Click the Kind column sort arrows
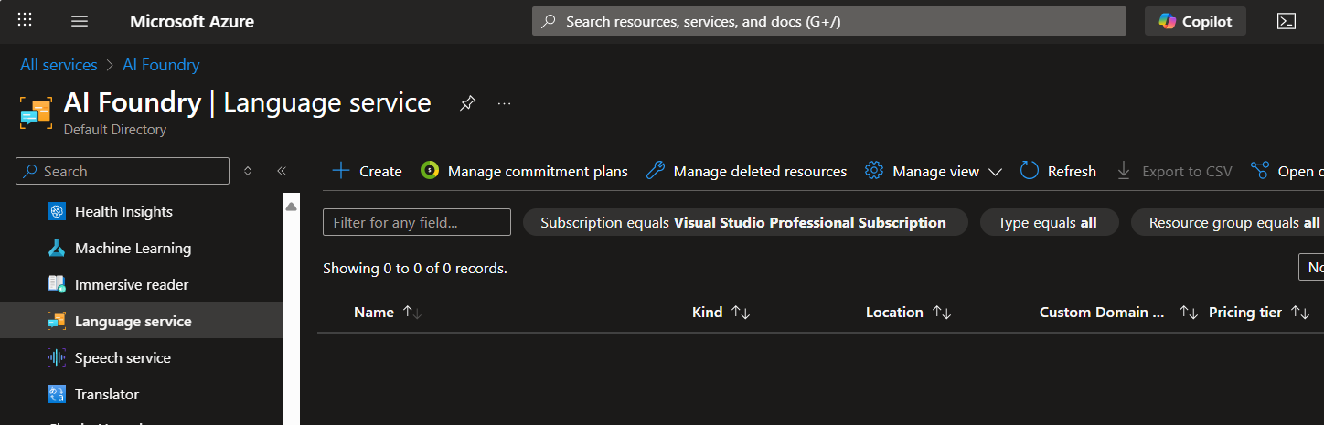 pyautogui.click(x=741, y=313)
